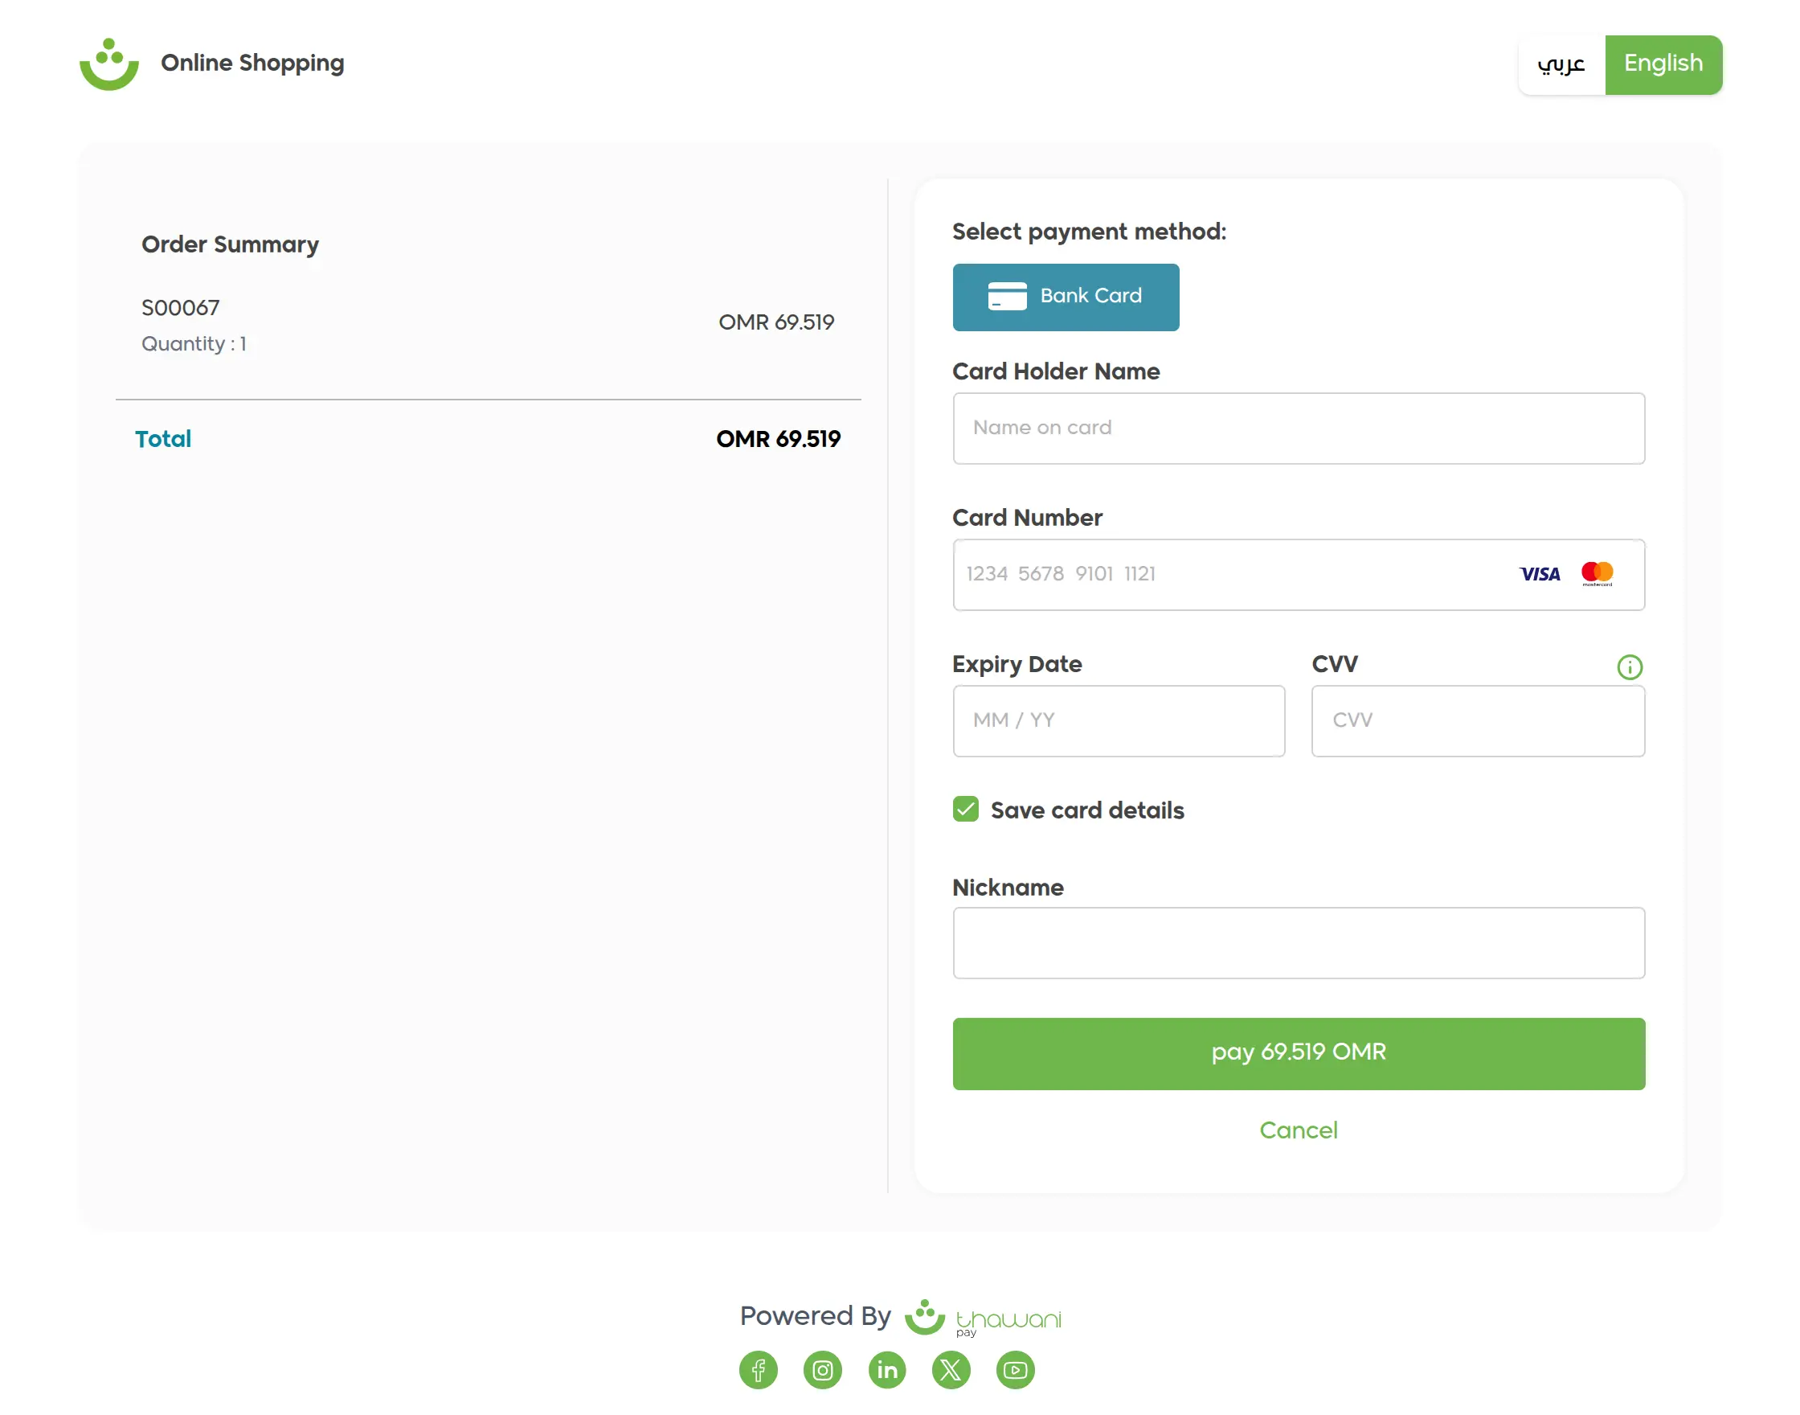
Task: Click the Expiry Date MM / YY field
Action: click(1118, 720)
